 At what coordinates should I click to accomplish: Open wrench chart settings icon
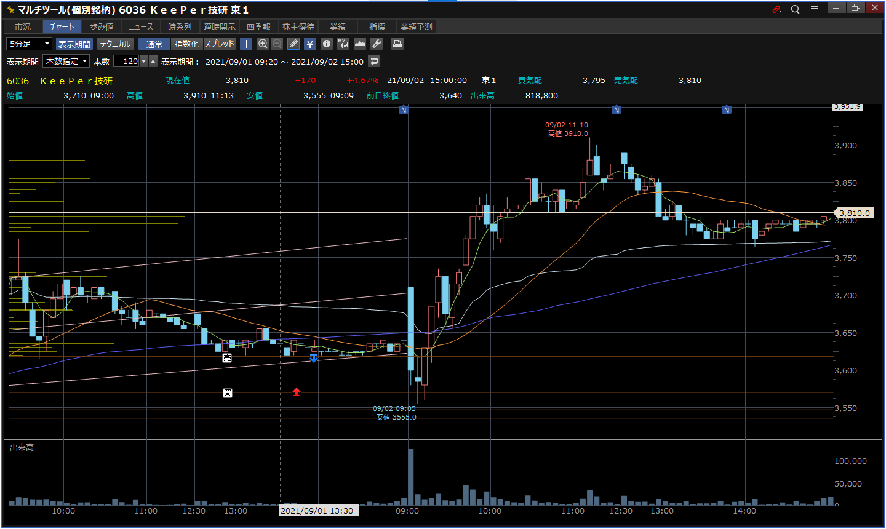coord(377,44)
